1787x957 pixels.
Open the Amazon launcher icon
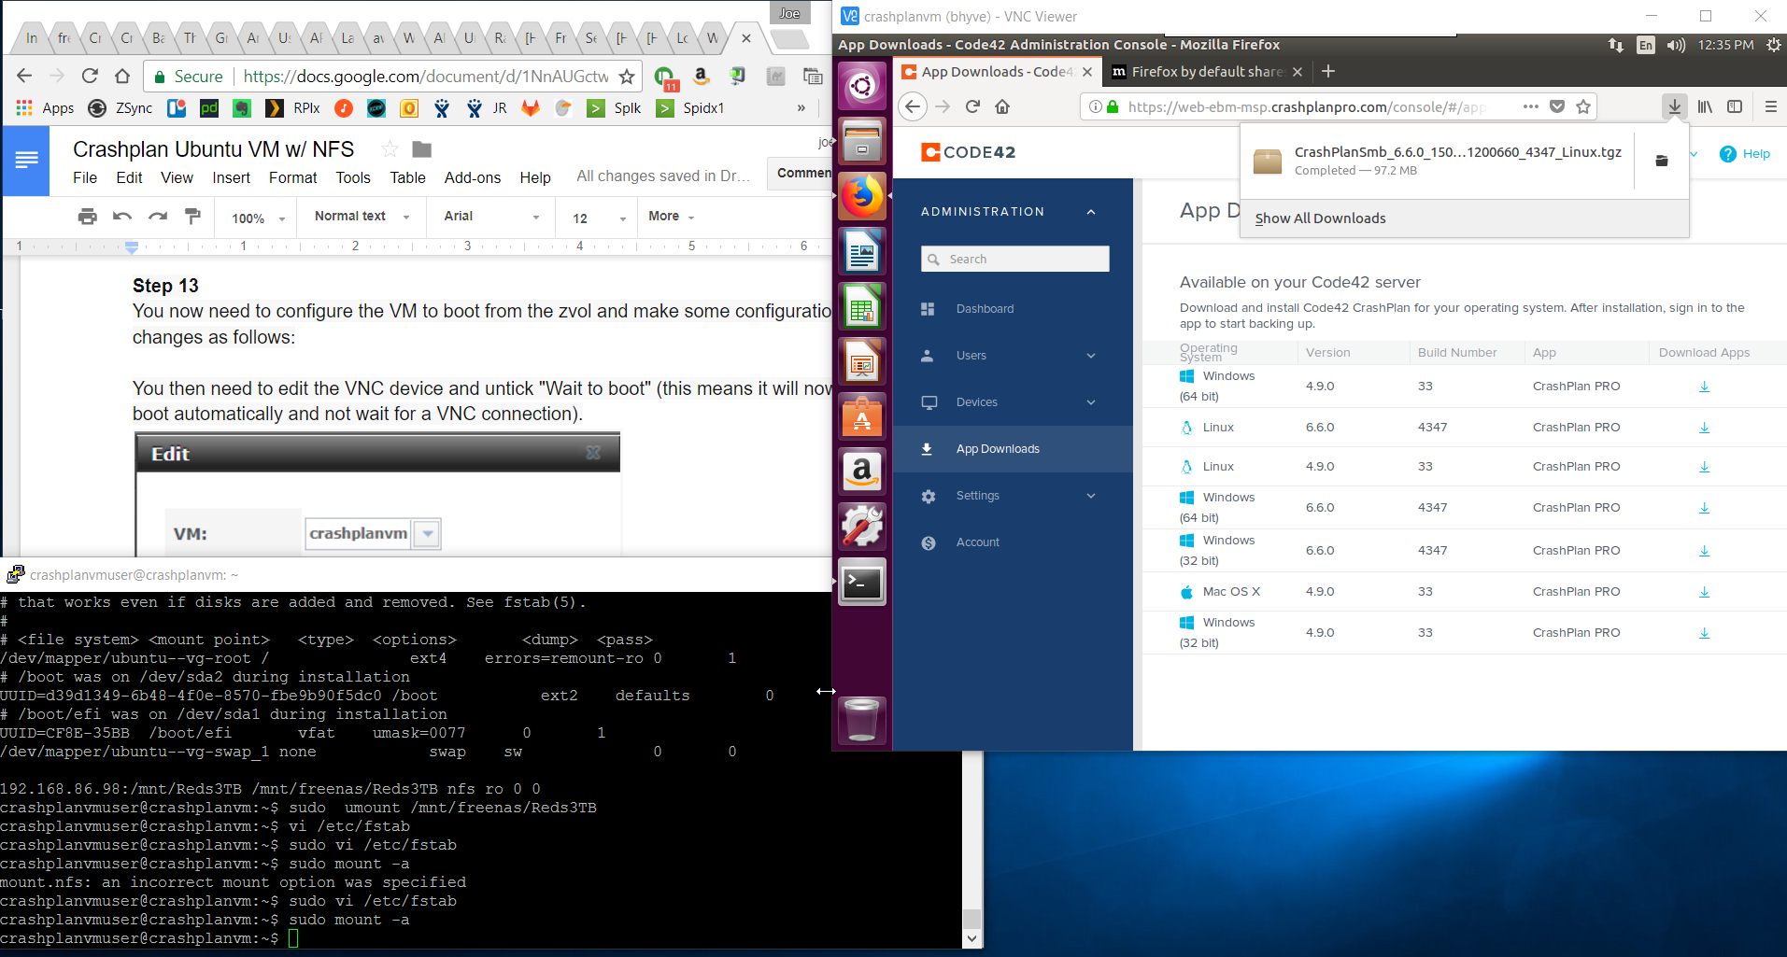click(862, 471)
